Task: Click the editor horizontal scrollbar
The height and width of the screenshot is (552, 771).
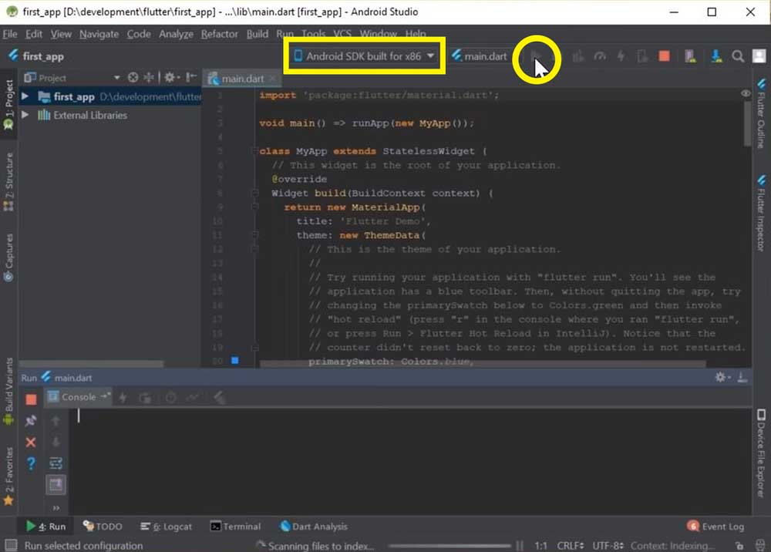Action: (x=483, y=364)
